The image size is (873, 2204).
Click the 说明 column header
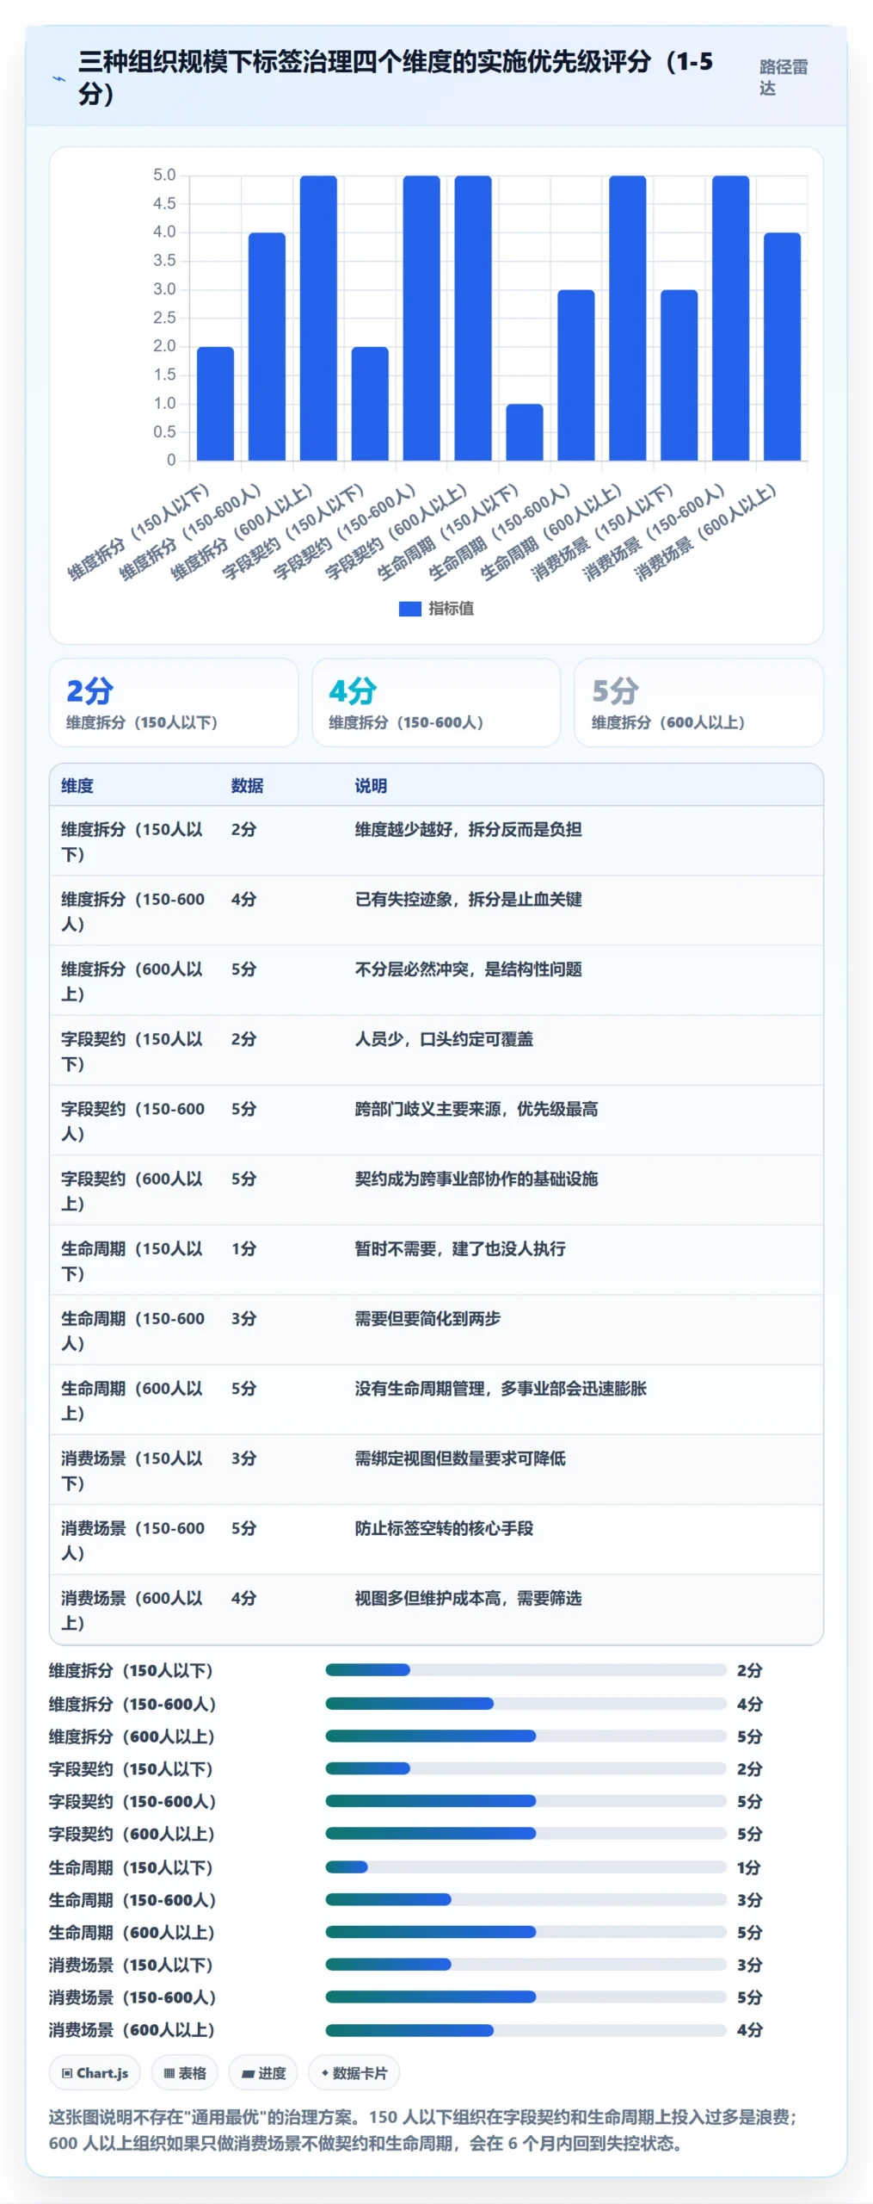click(371, 785)
